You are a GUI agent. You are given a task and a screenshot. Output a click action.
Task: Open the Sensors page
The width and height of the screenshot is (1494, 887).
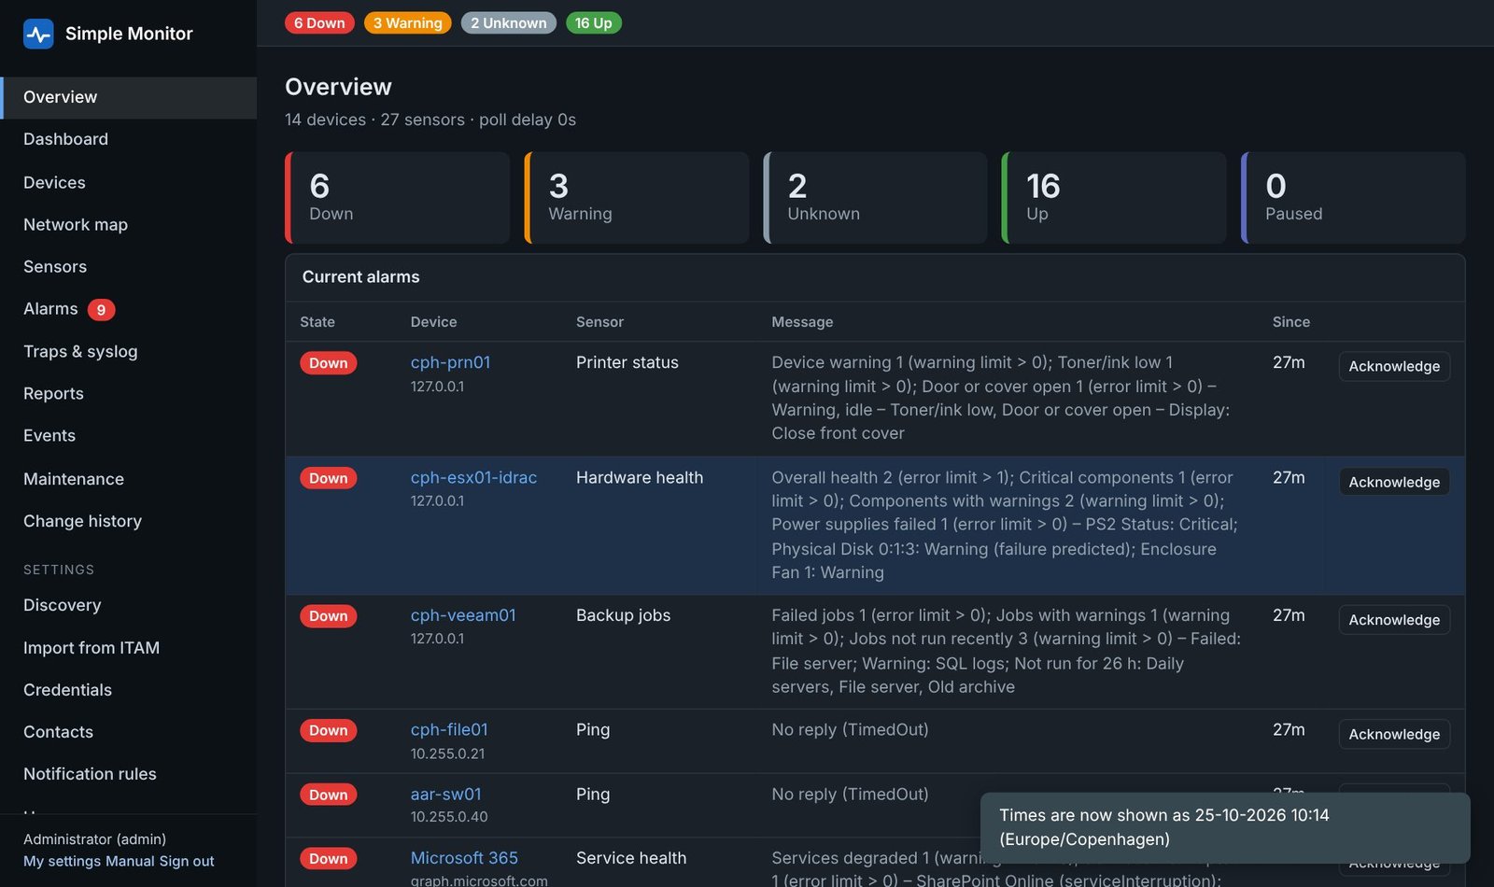[x=129, y=266]
